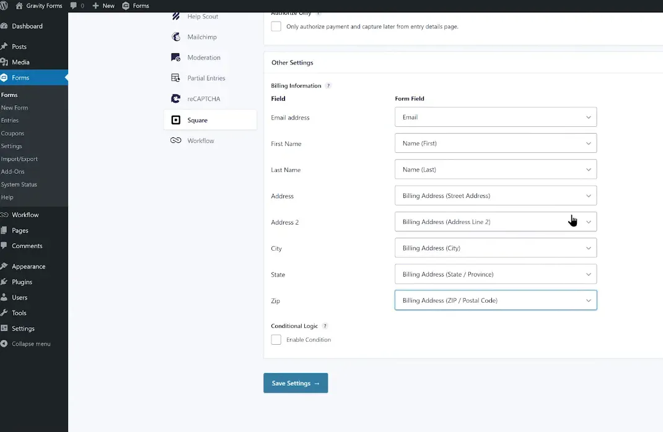Screen dimensions: 663x432
Task: Select the Square feed icon
Action: pyautogui.click(x=176, y=120)
